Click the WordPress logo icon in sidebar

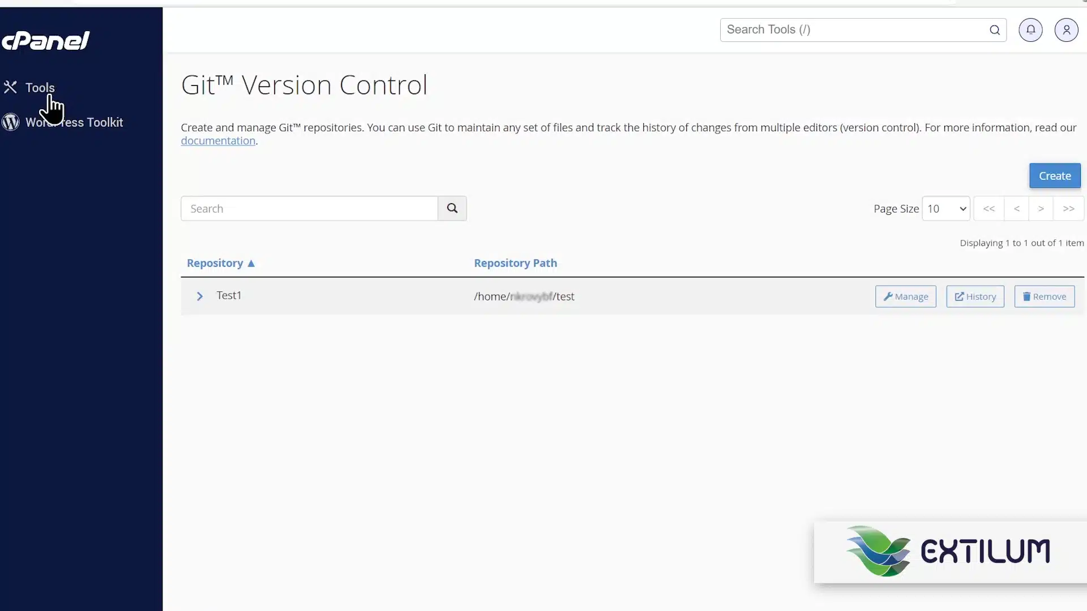point(10,122)
